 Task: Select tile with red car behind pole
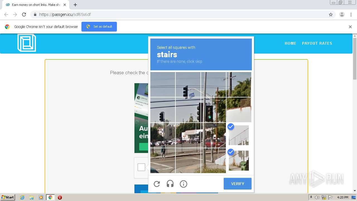click(213, 135)
